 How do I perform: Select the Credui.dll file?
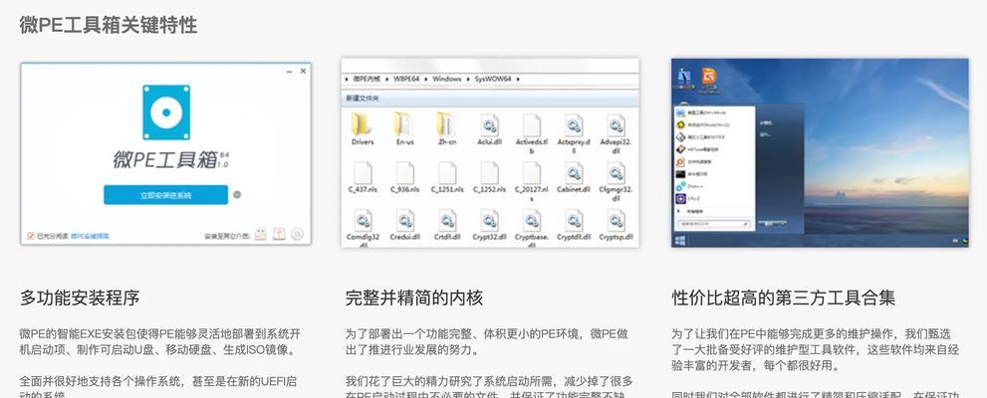[x=404, y=225]
